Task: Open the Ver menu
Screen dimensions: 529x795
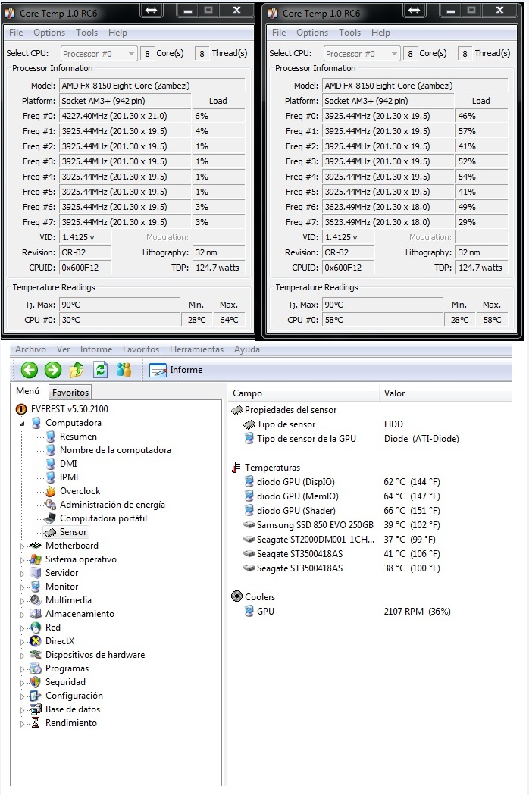Action: pyautogui.click(x=63, y=349)
